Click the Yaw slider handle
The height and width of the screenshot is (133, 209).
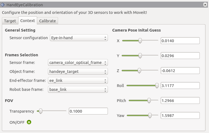point(150,115)
